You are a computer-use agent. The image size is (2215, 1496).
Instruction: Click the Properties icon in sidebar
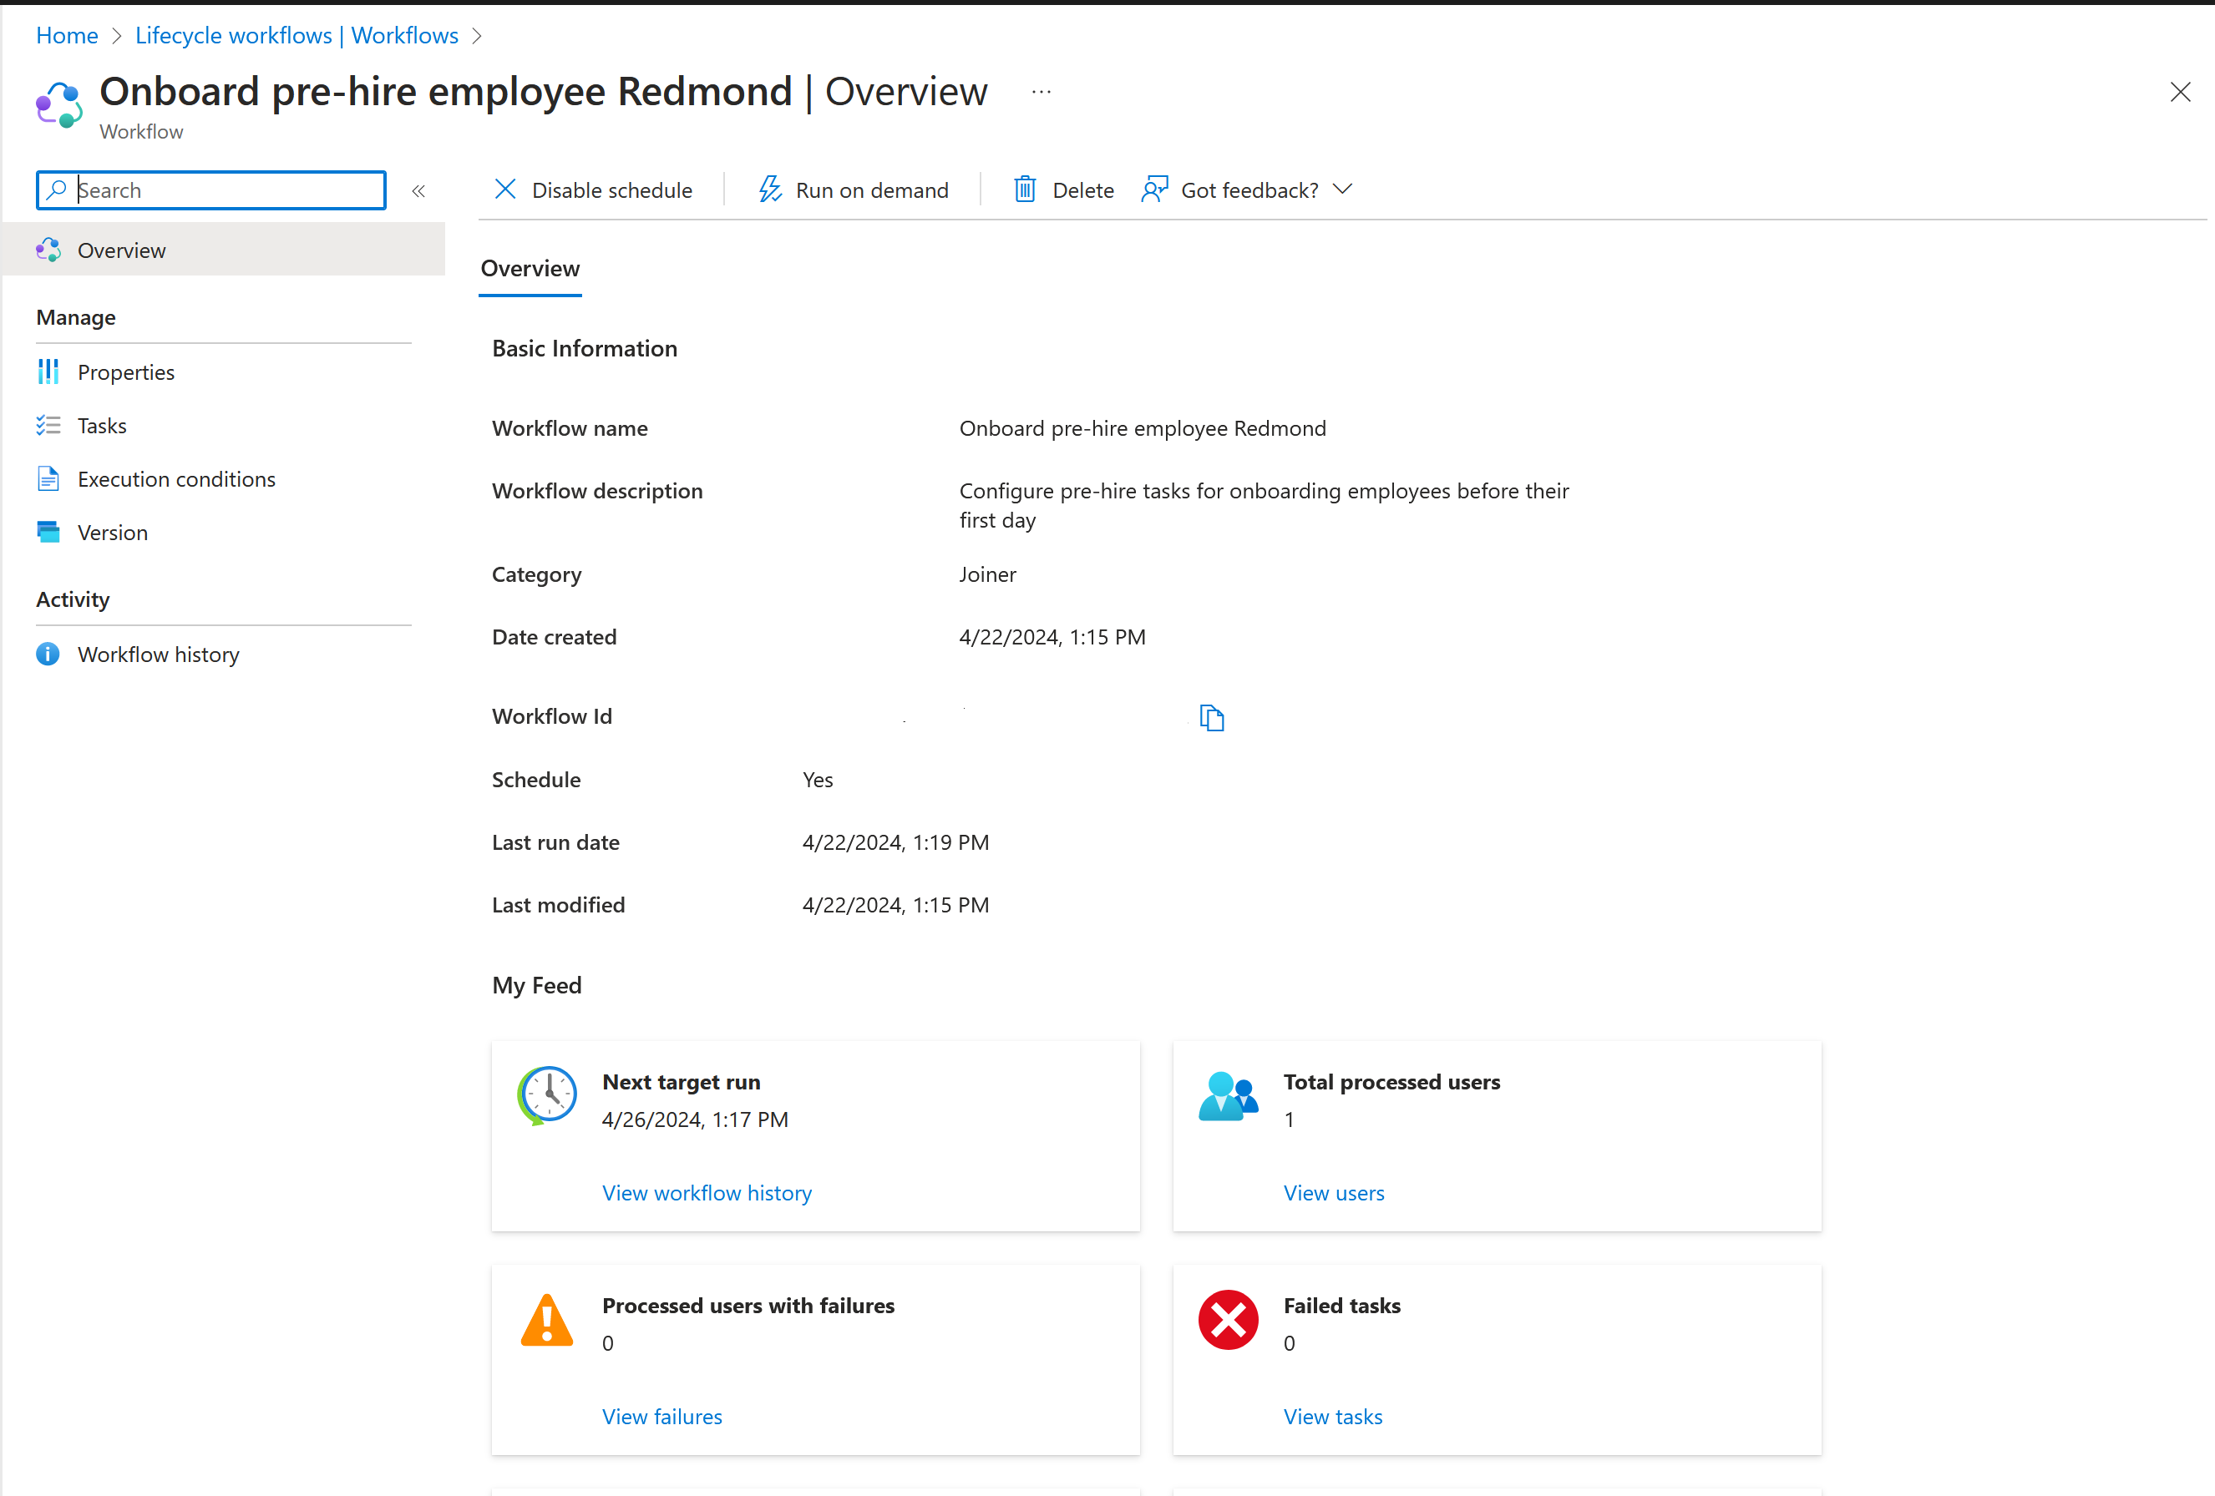[x=48, y=371]
